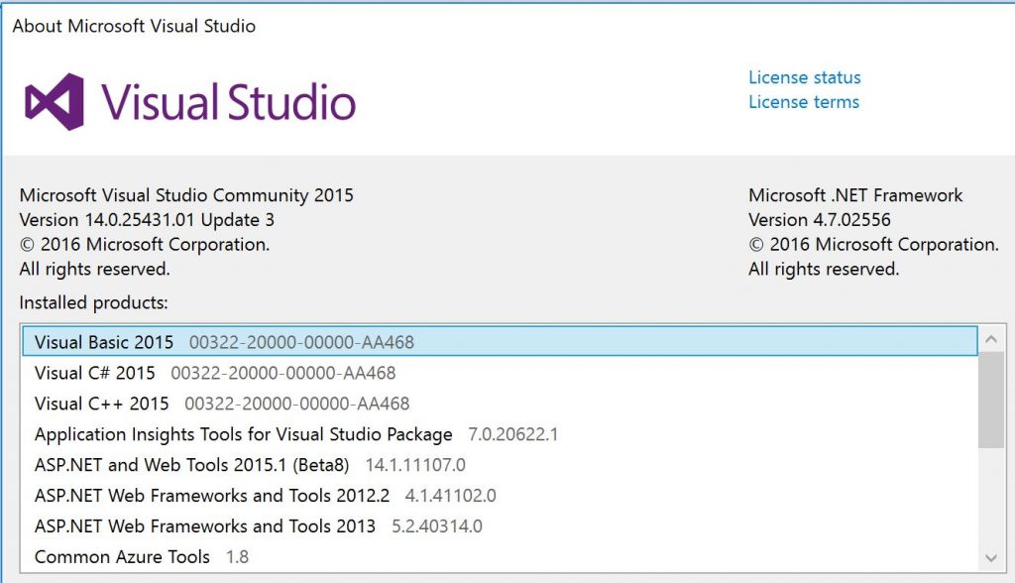1015x583 pixels.
Task: Open the License terms link
Action: click(804, 102)
